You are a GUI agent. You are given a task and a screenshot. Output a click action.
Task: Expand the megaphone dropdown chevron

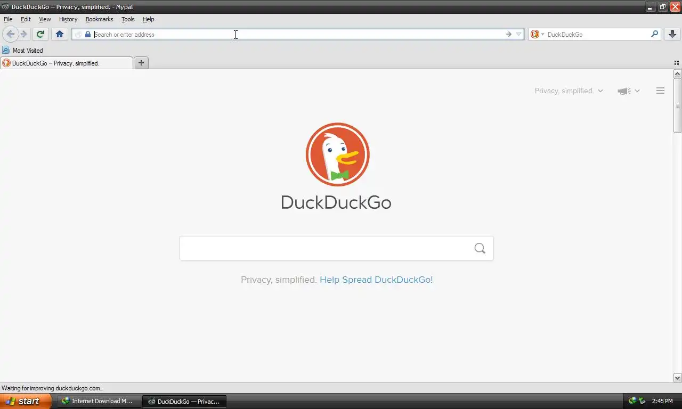coord(637,91)
